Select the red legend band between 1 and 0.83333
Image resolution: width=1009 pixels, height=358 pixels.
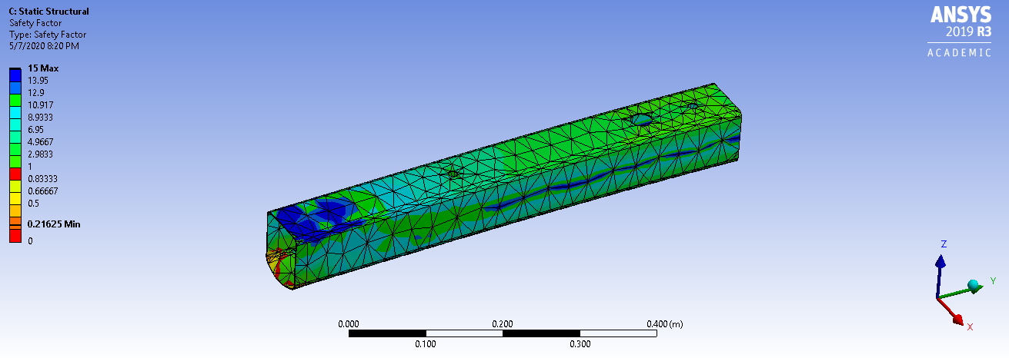(15, 173)
